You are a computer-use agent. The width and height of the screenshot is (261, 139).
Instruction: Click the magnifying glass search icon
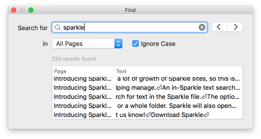tap(58, 28)
